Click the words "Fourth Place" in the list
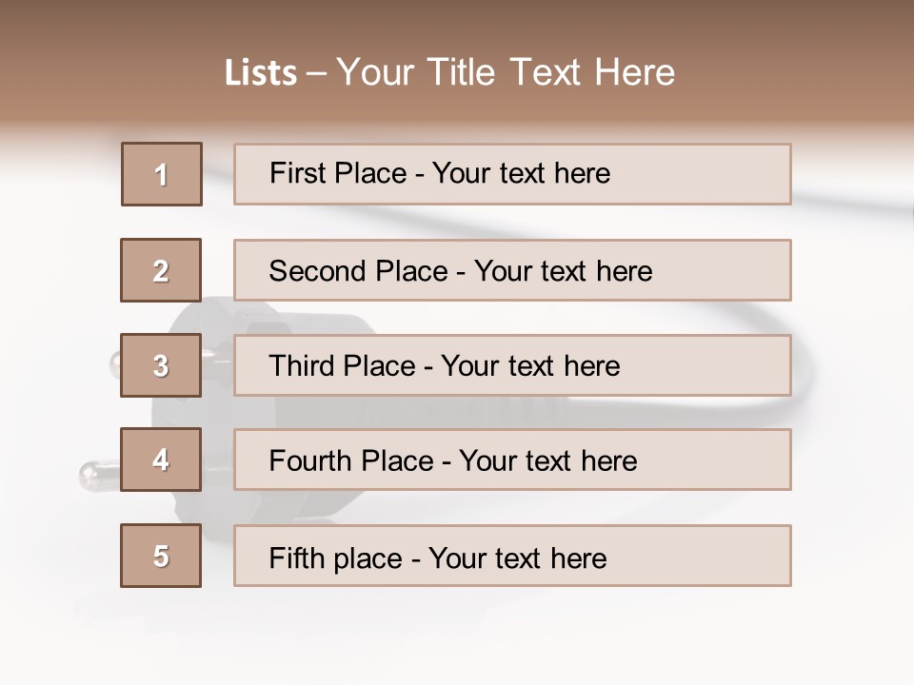 [x=350, y=461]
